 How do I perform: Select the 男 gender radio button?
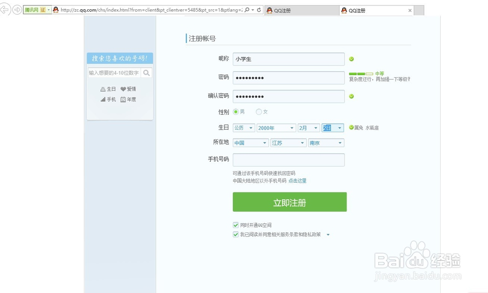[236, 112]
